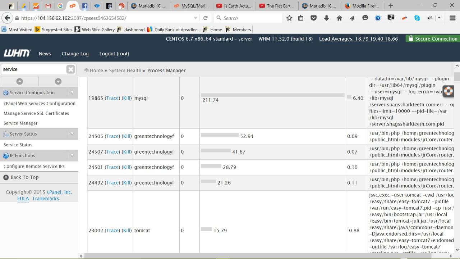Screen dimensions: 460x259
Task: Trace process 24492
Action: pyautogui.click(x=112, y=183)
